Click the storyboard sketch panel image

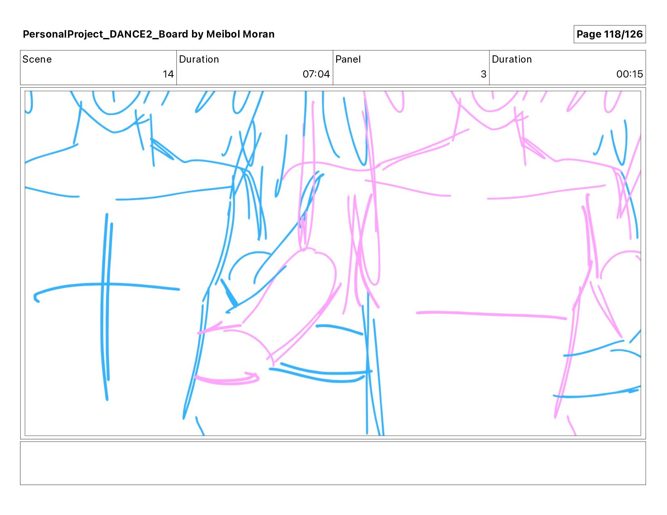coord(333,263)
